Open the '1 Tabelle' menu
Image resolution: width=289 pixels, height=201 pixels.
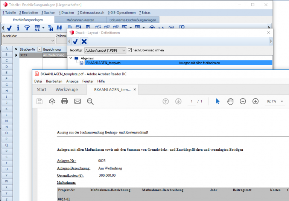coord(9,13)
